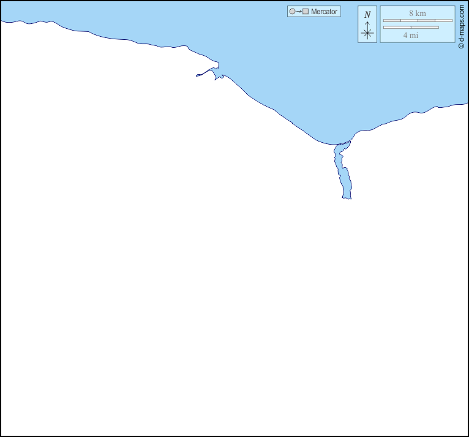
Task: Click the circle globe icon in projection box
Action: [293, 12]
